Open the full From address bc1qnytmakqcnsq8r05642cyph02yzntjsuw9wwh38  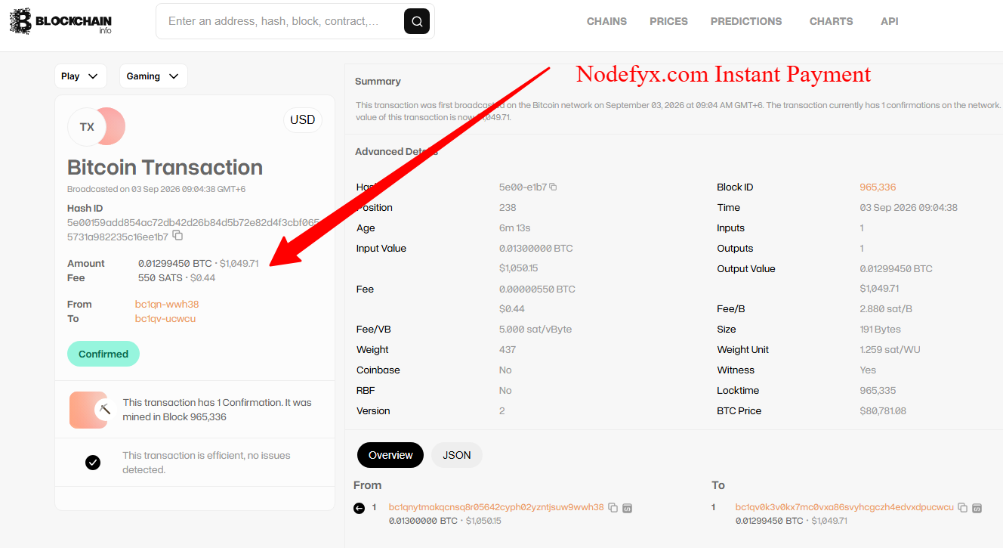click(496, 507)
